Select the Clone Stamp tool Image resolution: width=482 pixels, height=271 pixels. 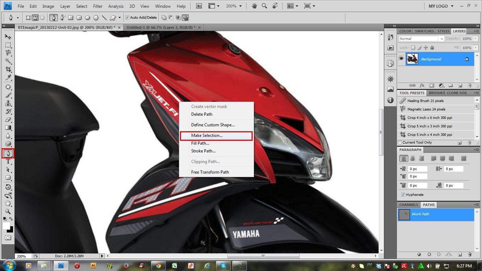click(x=8, y=103)
